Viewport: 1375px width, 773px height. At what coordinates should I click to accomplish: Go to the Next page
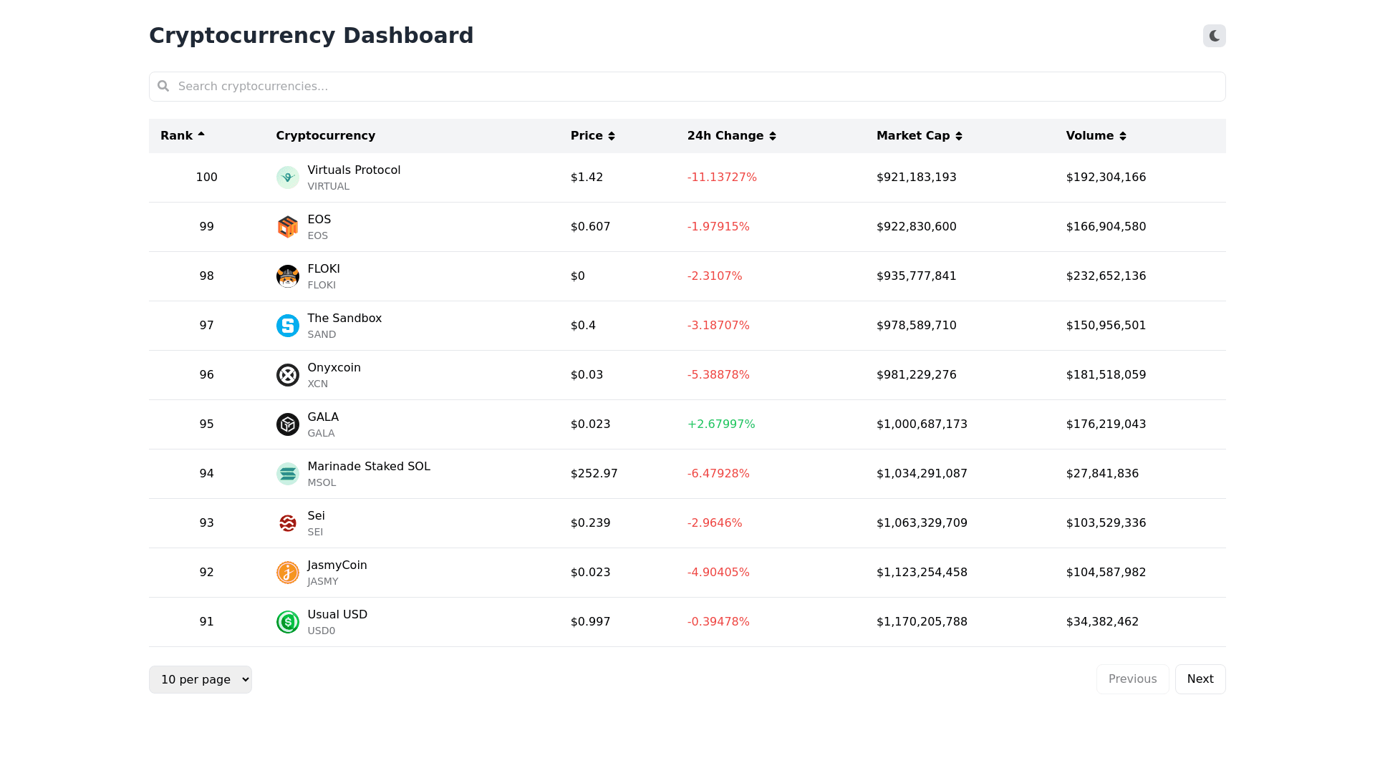1200,679
